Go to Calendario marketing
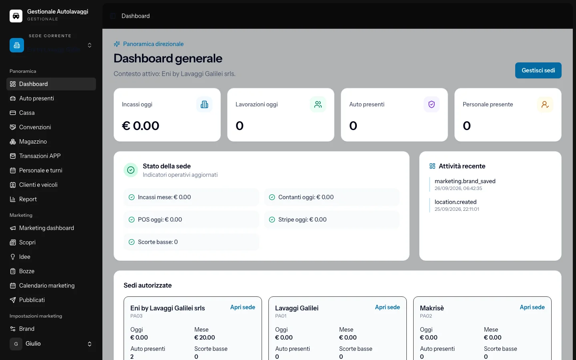The height and width of the screenshot is (360, 576). point(51,286)
